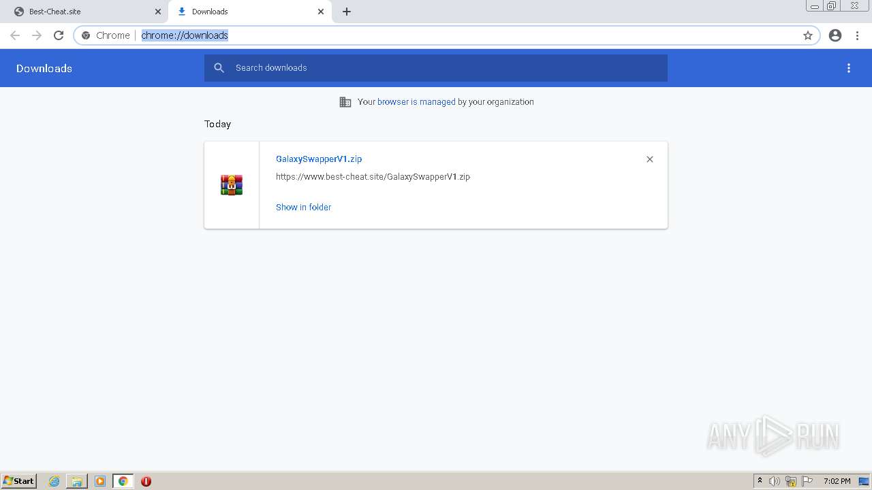Click the managed organization building icon
The width and height of the screenshot is (872, 490).
click(x=345, y=102)
